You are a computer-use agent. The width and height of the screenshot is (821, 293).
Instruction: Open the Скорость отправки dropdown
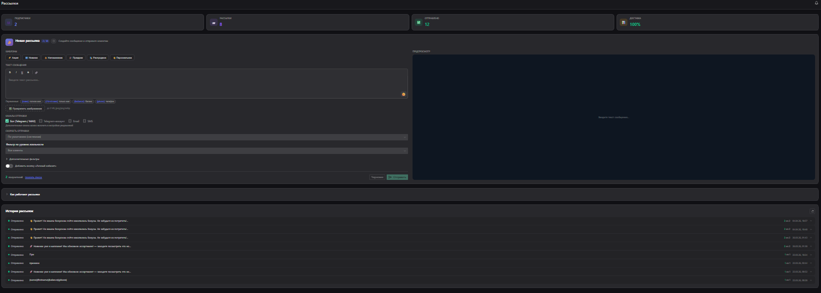[x=206, y=137]
